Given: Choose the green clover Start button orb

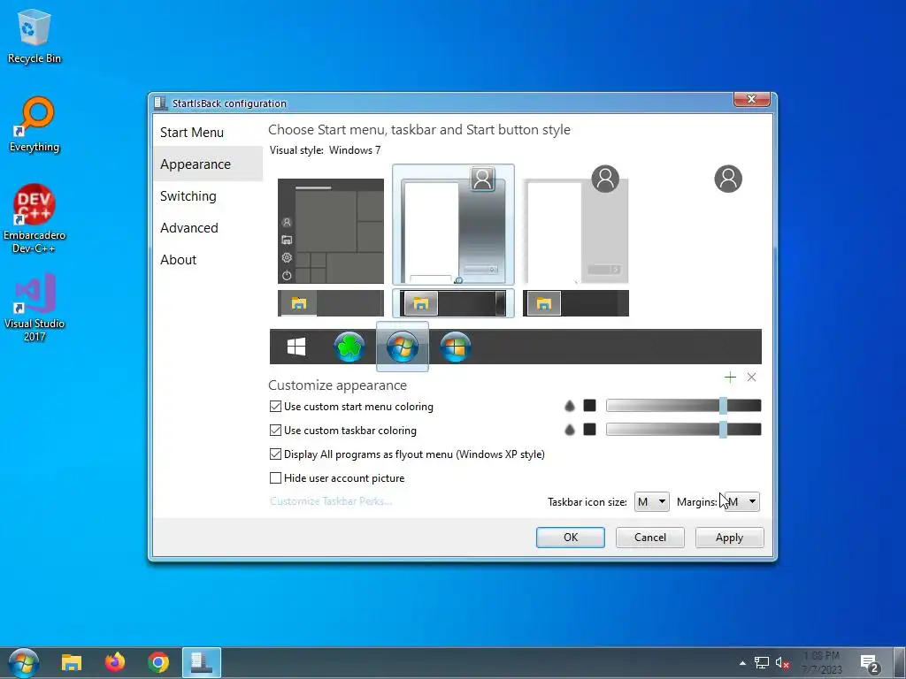Looking at the screenshot, I should click(349, 347).
